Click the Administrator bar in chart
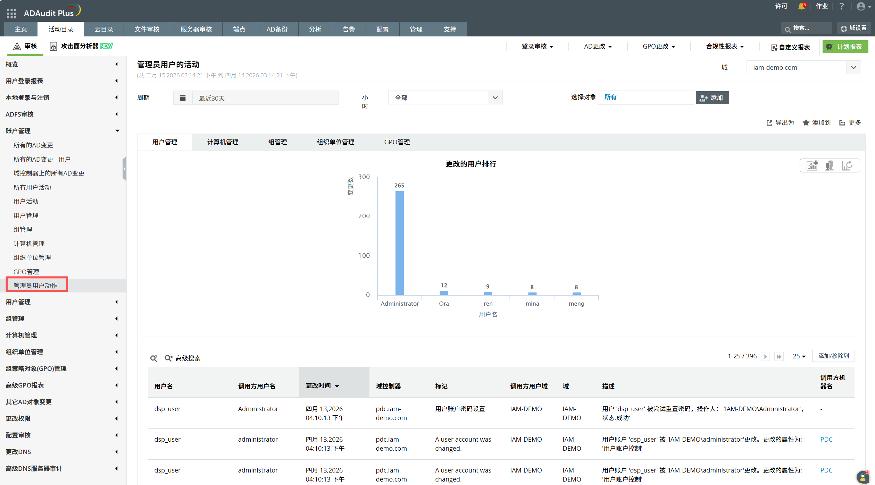 click(399, 243)
